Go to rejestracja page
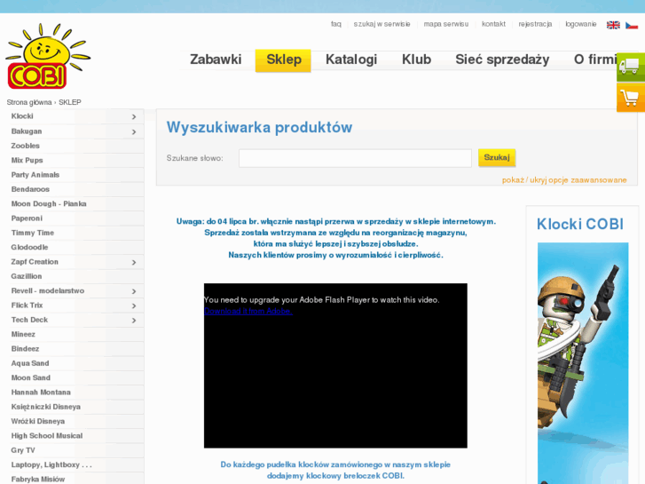Screen dimensions: 645x484 click(535, 24)
